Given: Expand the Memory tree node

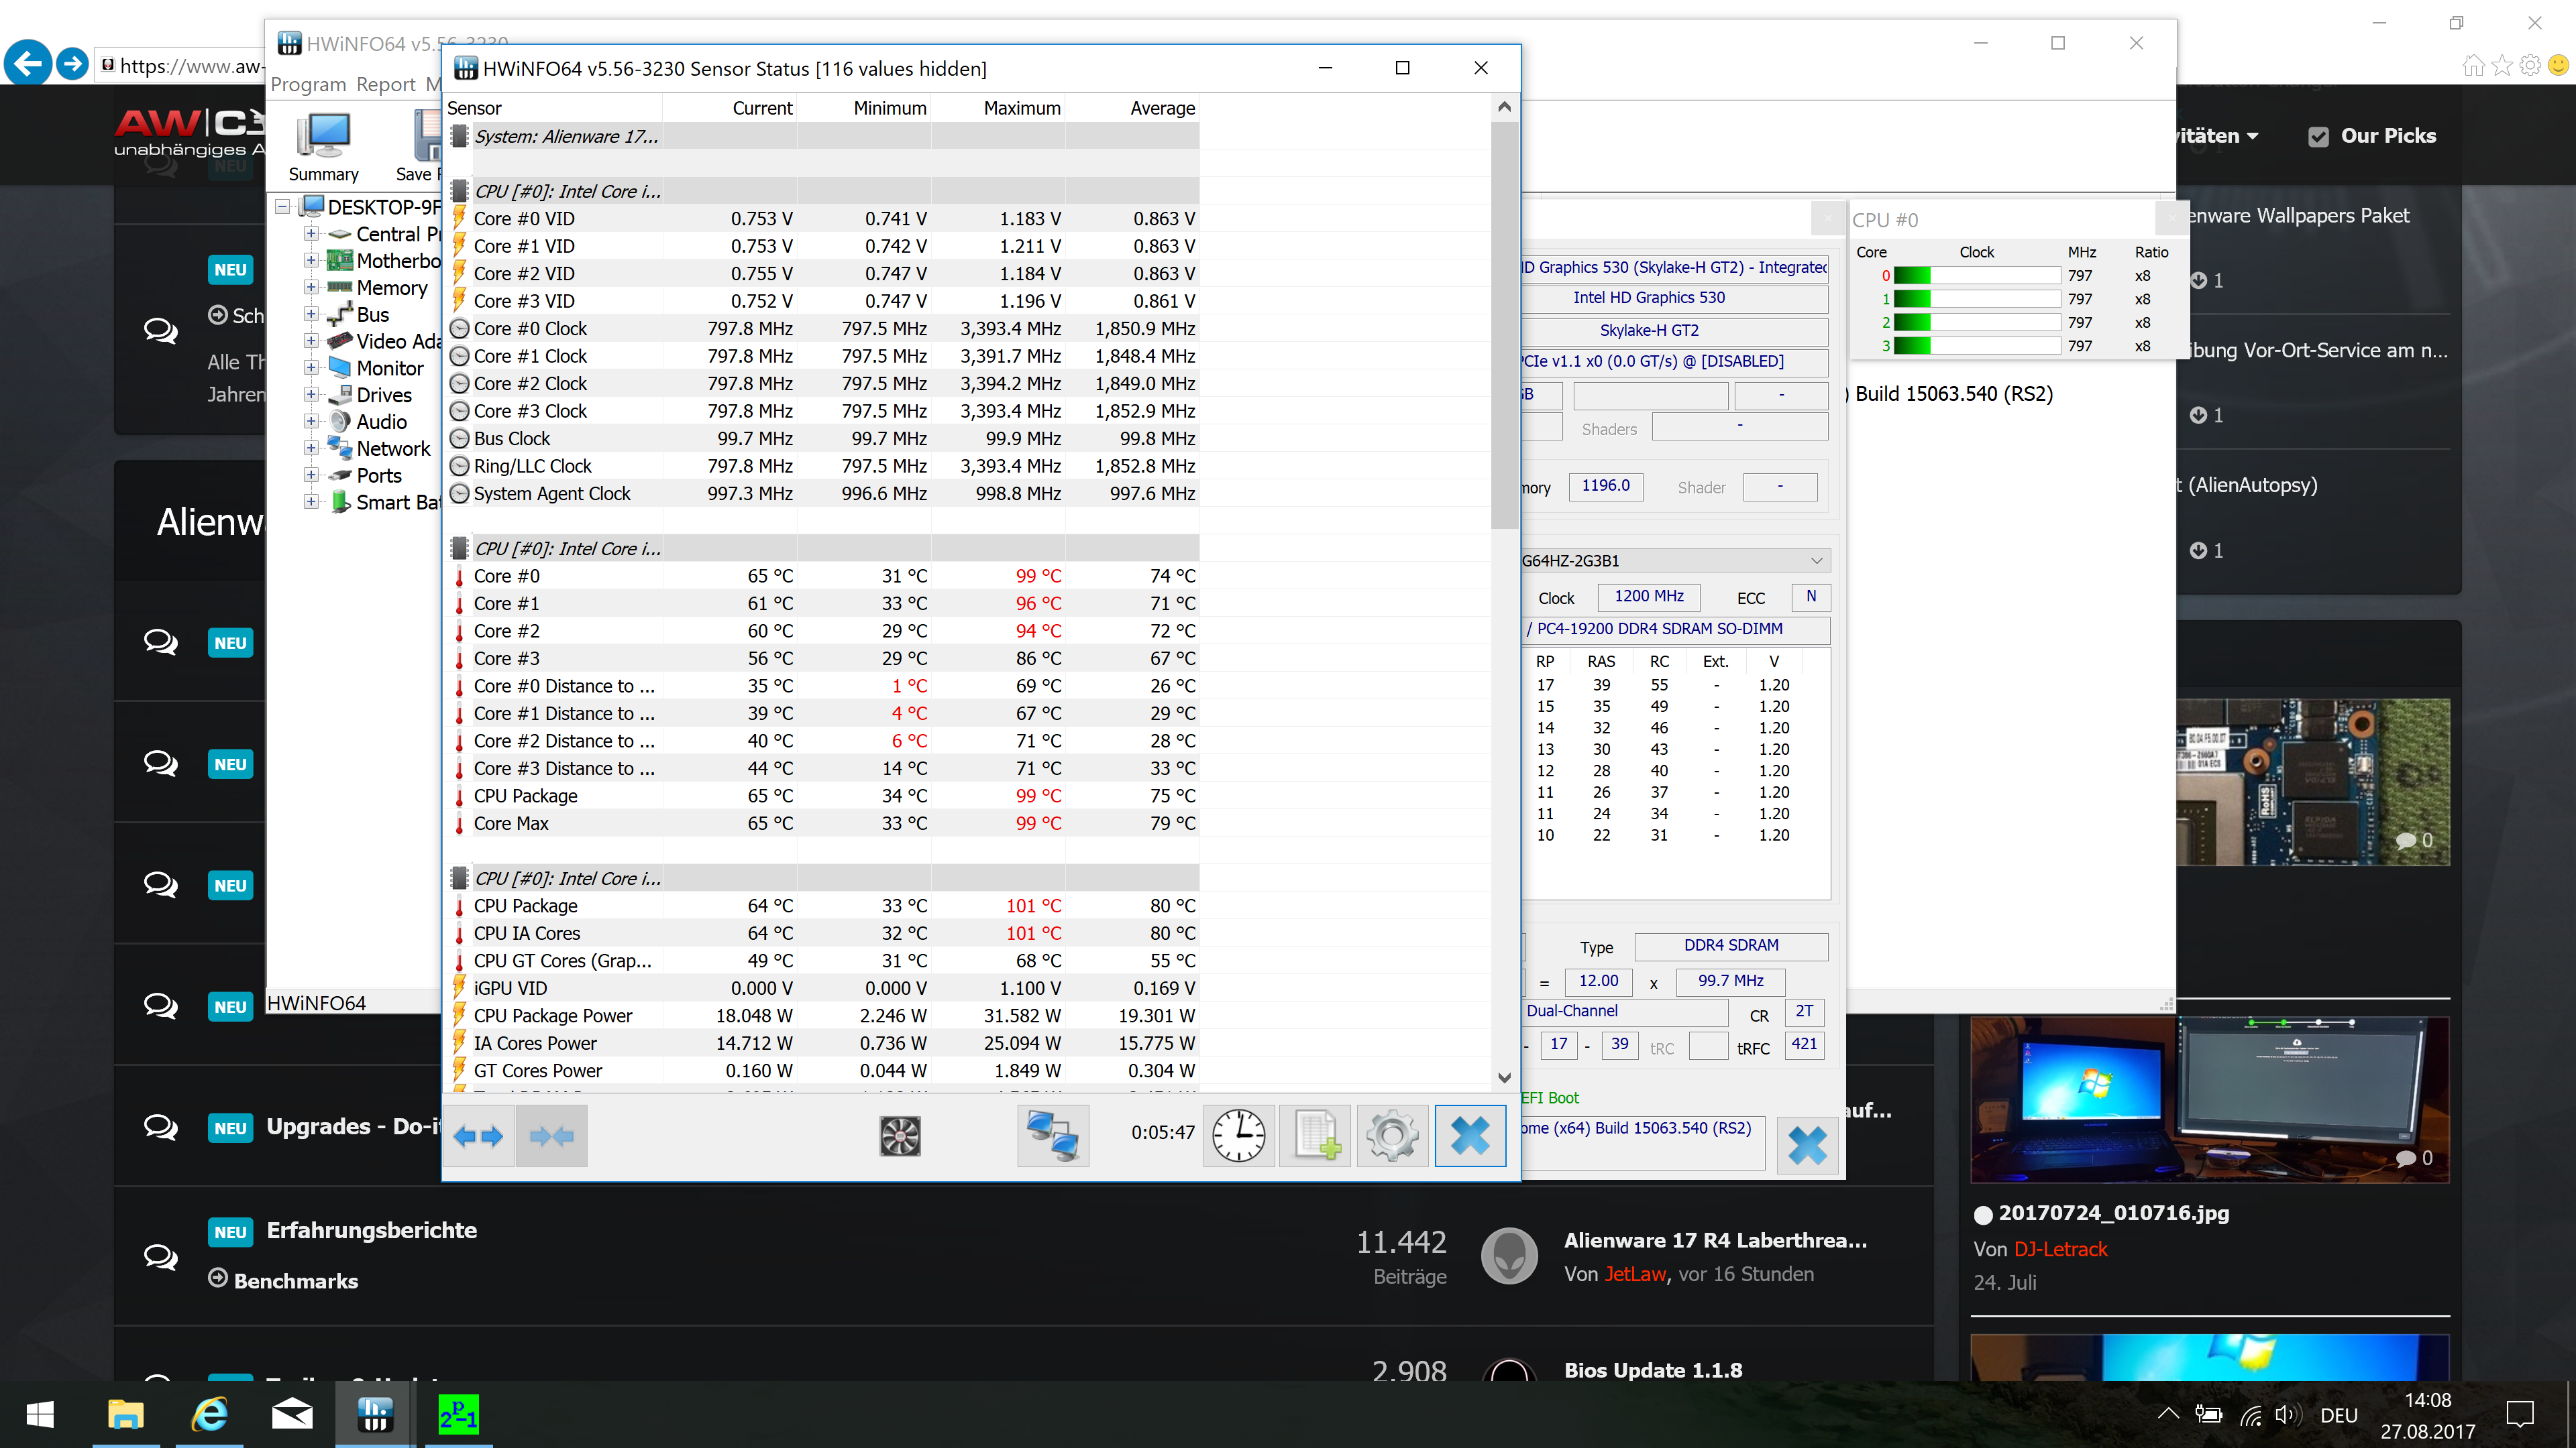Looking at the screenshot, I should (311, 288).
